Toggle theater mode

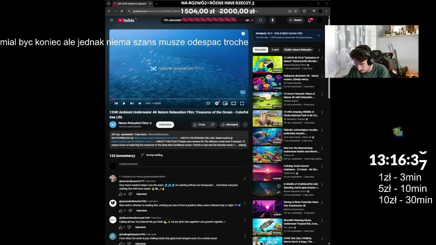pyautogui.click(x=234, y=103)
